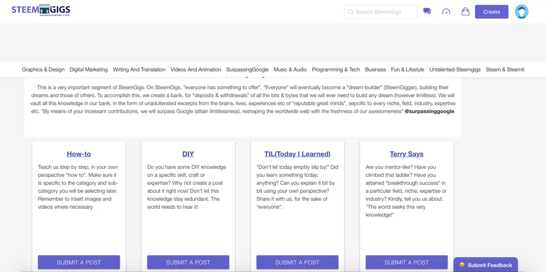
Task: Open the Terry Says heading link
Action: [407, 154]
